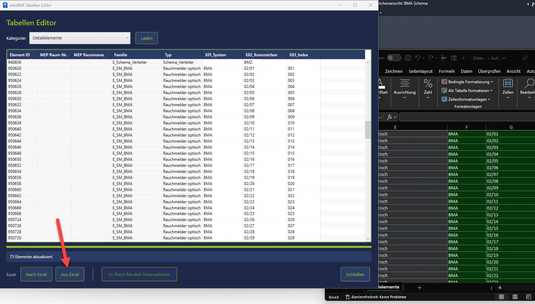This screenshot has height=304, width=535.
Task: Open the Bedingte Formatierung dropdown
Action: [x=467, y=82]
